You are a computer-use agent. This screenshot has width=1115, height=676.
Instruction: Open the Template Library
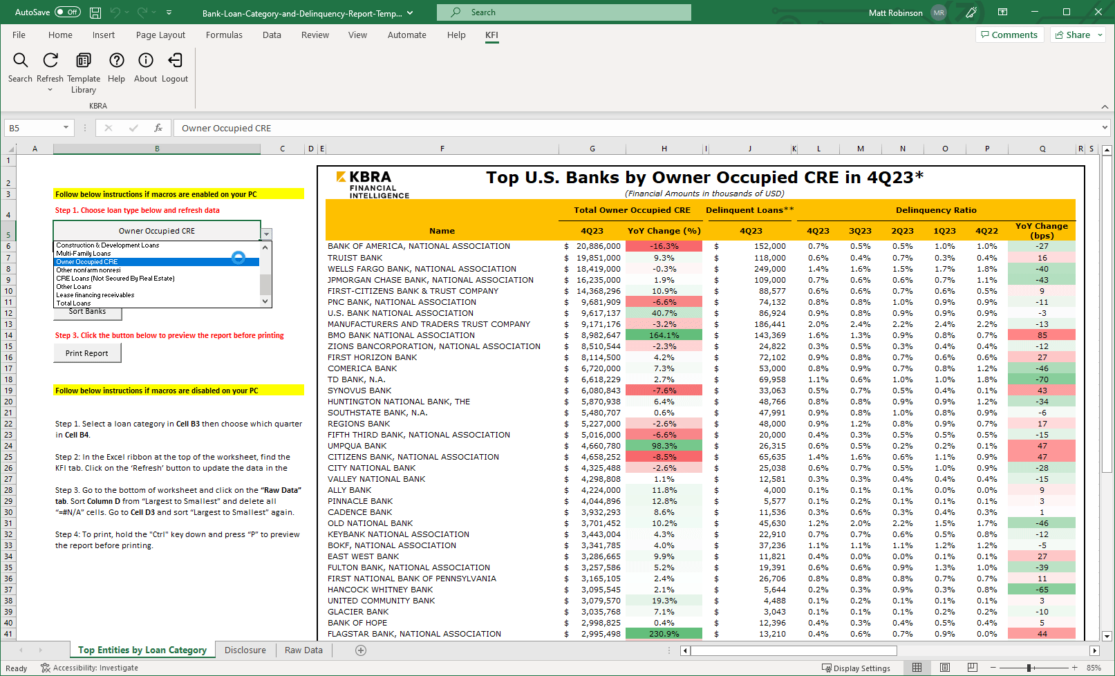click(x=83, y=61)
